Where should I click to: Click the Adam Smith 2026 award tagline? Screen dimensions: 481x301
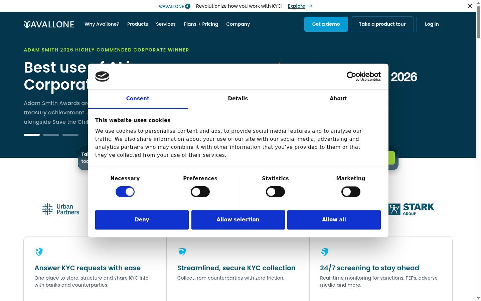[x=106, y=50]
